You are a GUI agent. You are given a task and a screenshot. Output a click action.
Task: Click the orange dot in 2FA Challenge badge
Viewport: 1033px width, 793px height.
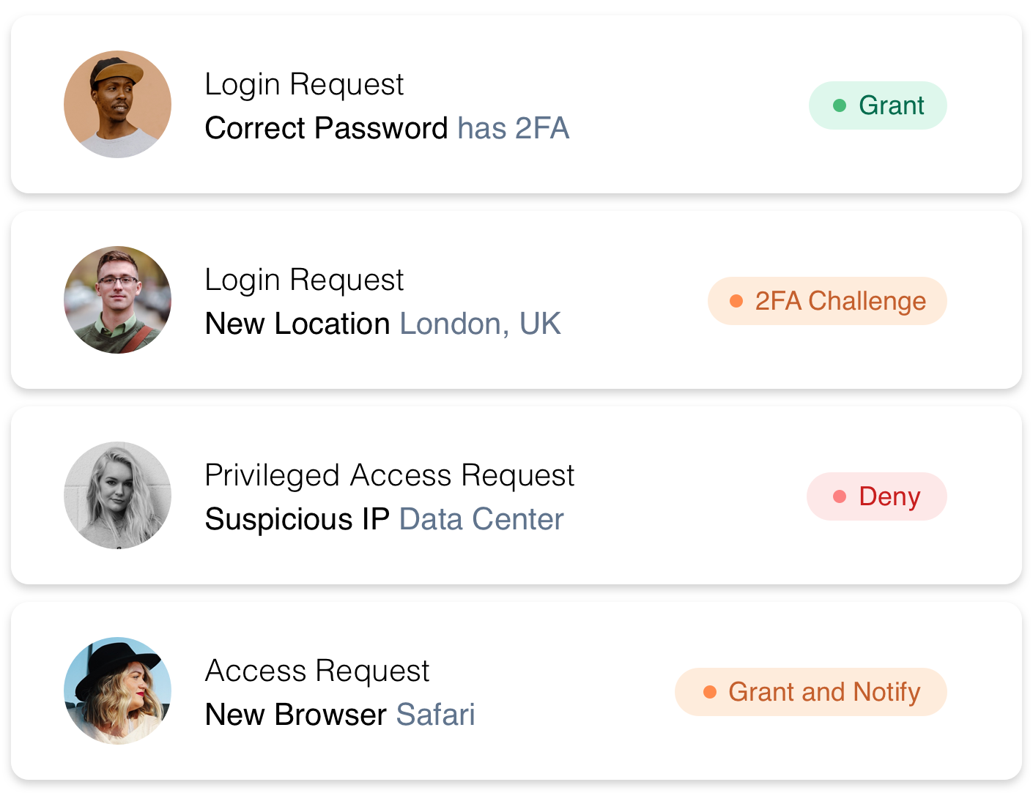click(x=736, y=301)
